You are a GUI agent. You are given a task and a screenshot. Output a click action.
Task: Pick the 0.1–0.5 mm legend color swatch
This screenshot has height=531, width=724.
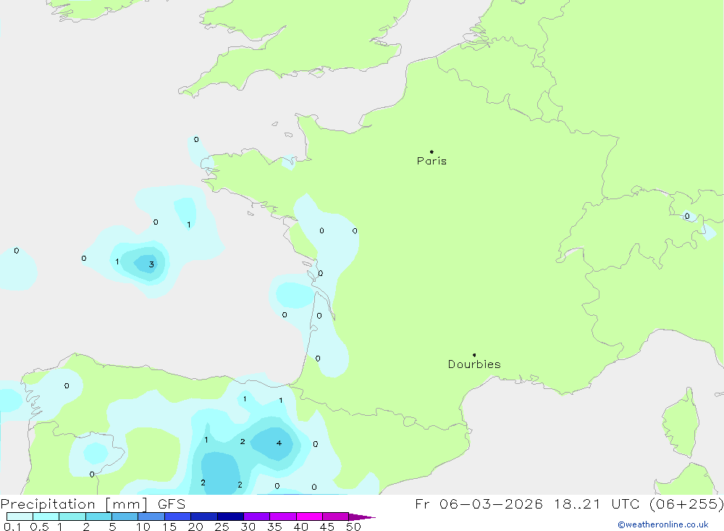20,517
